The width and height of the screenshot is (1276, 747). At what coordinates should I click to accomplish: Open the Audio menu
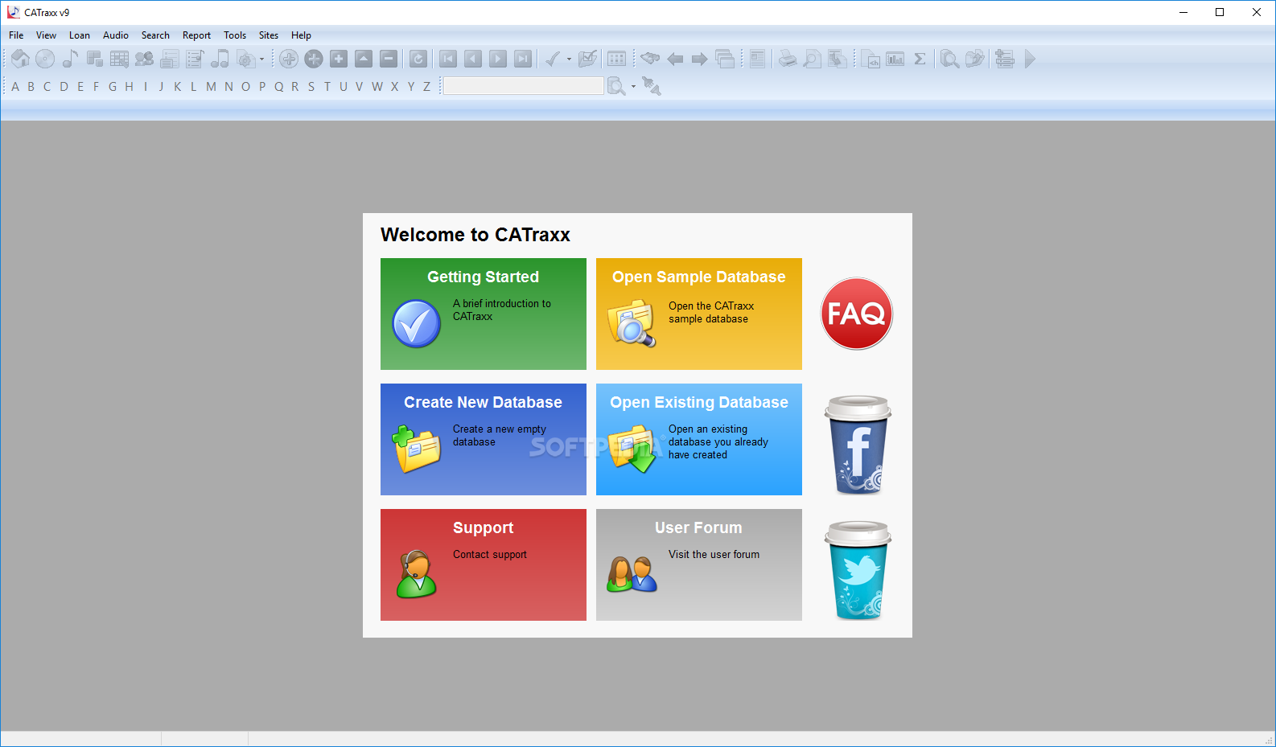[x=116, y=35]
